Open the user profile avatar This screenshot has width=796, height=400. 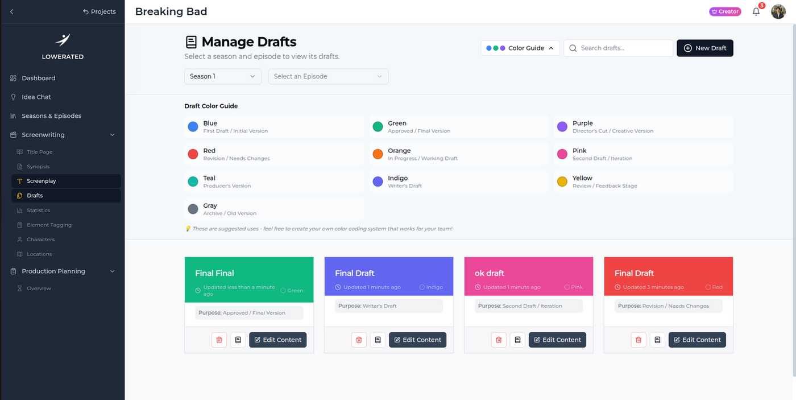(778, 11)
